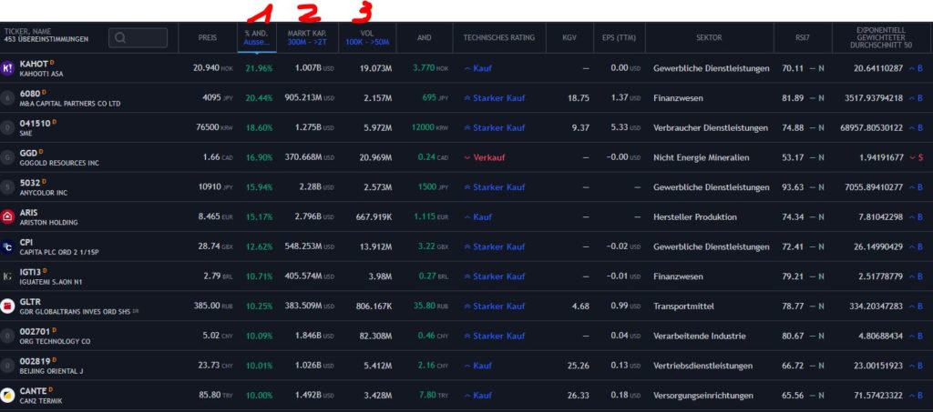
Task: Sort by the KGV column header
Action: click(569, 37)
